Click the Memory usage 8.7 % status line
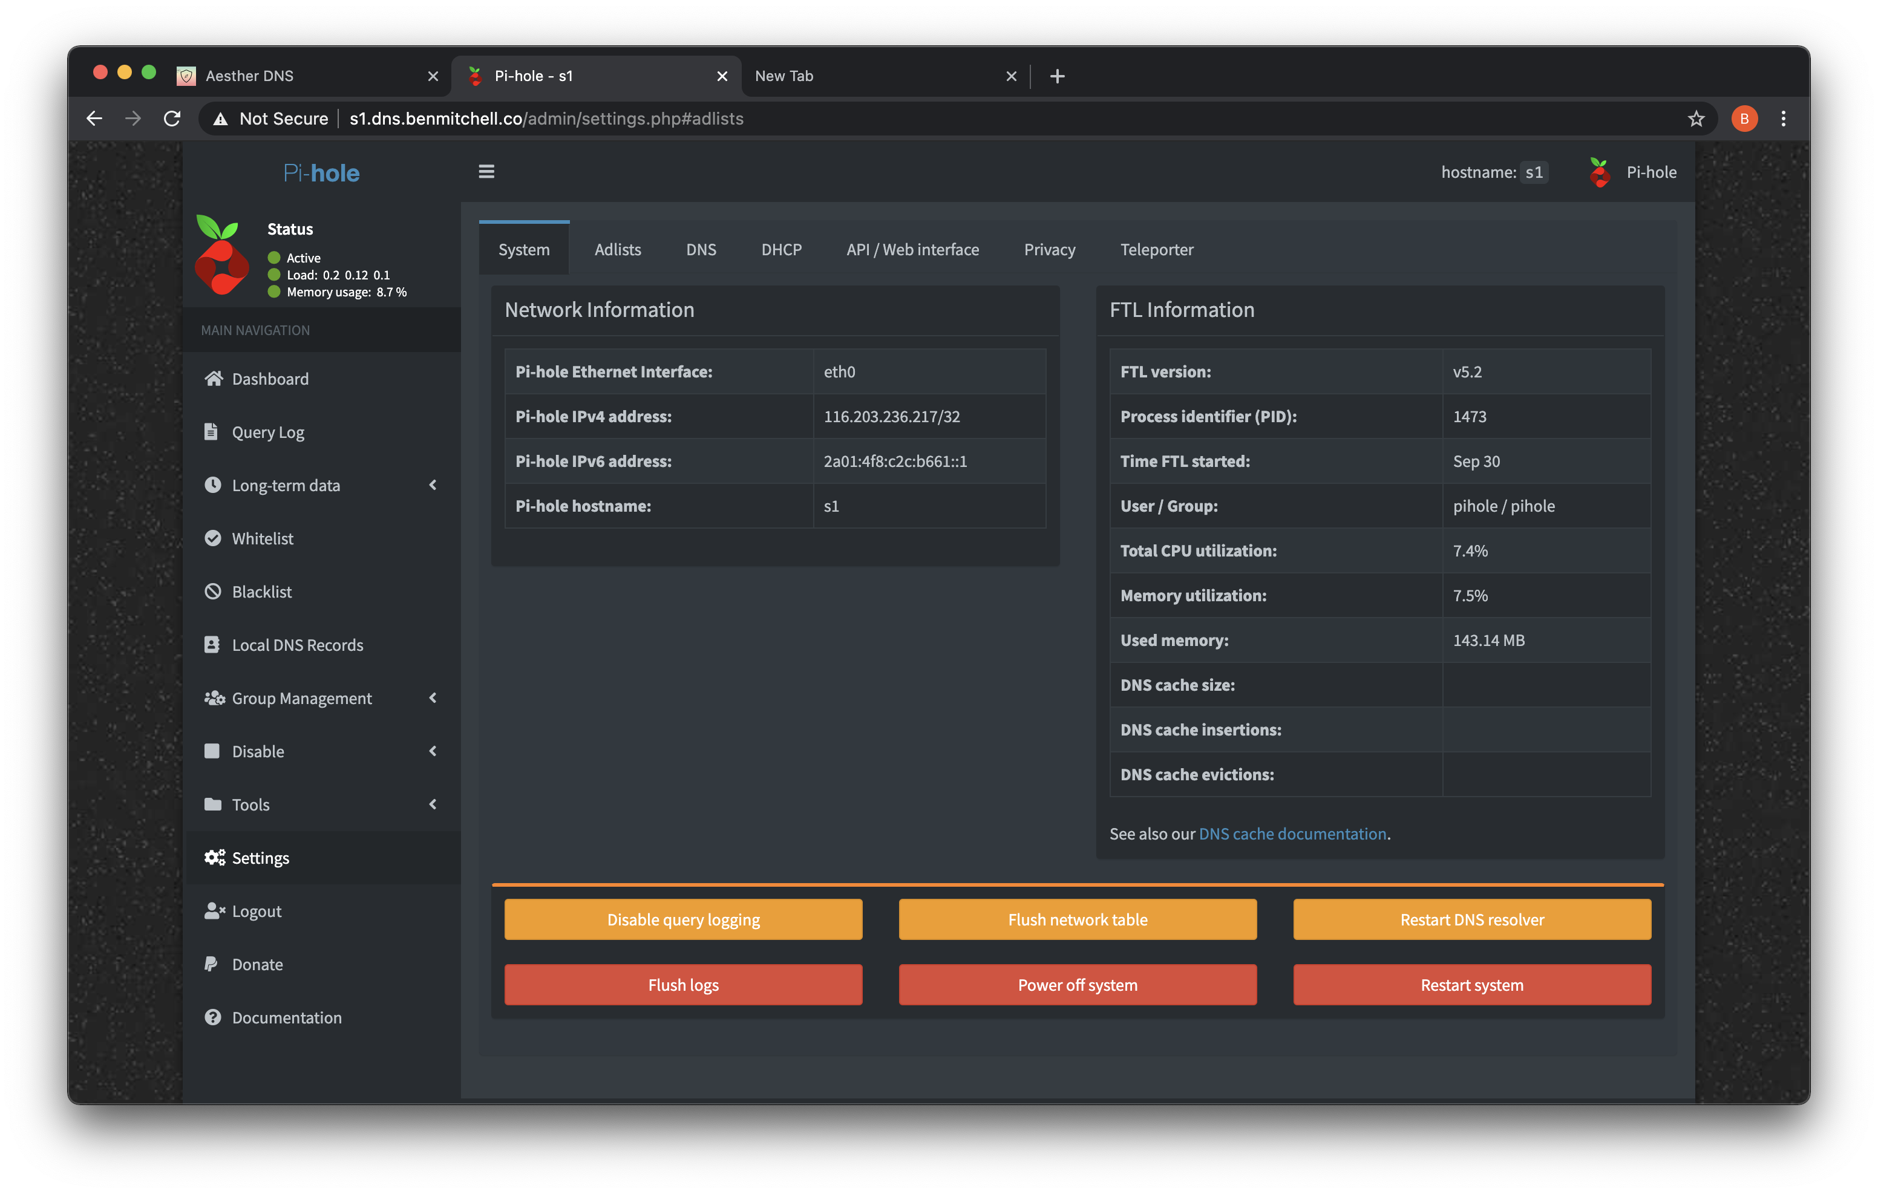The height and width of the screenshot is (1194, 1878). point(338,292)
